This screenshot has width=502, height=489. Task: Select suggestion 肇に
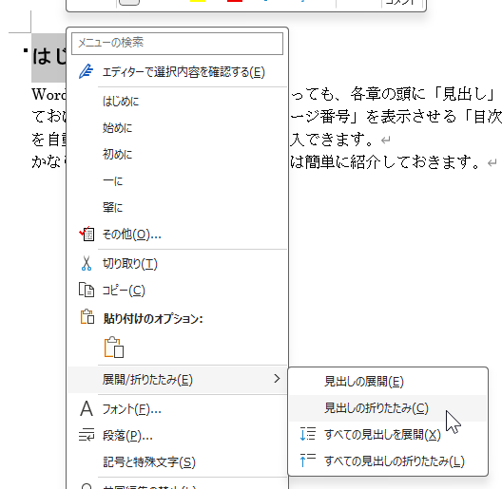point(177,208)
